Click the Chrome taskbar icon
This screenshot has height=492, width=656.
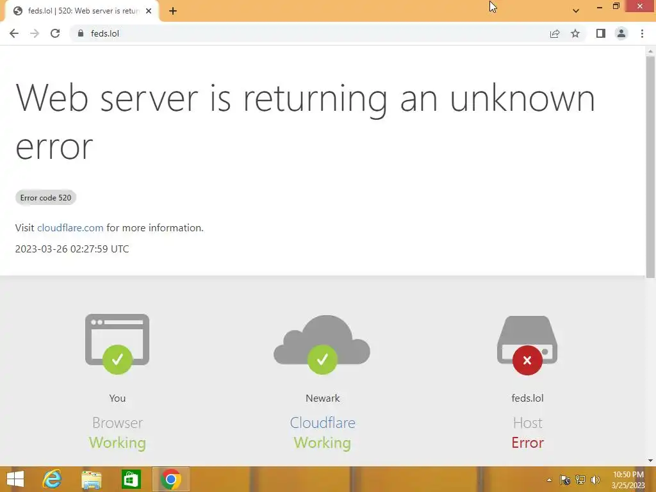coord(170,479)
